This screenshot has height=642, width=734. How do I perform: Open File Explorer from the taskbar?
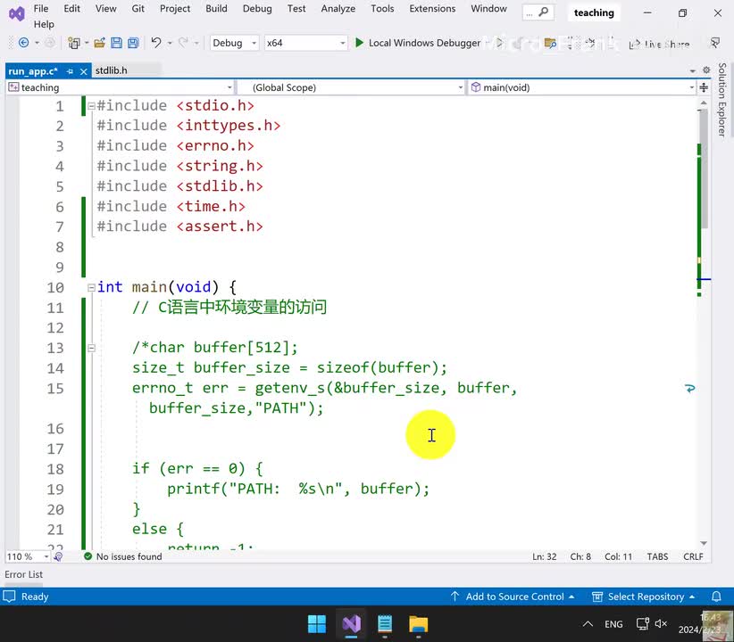[419, 624]
